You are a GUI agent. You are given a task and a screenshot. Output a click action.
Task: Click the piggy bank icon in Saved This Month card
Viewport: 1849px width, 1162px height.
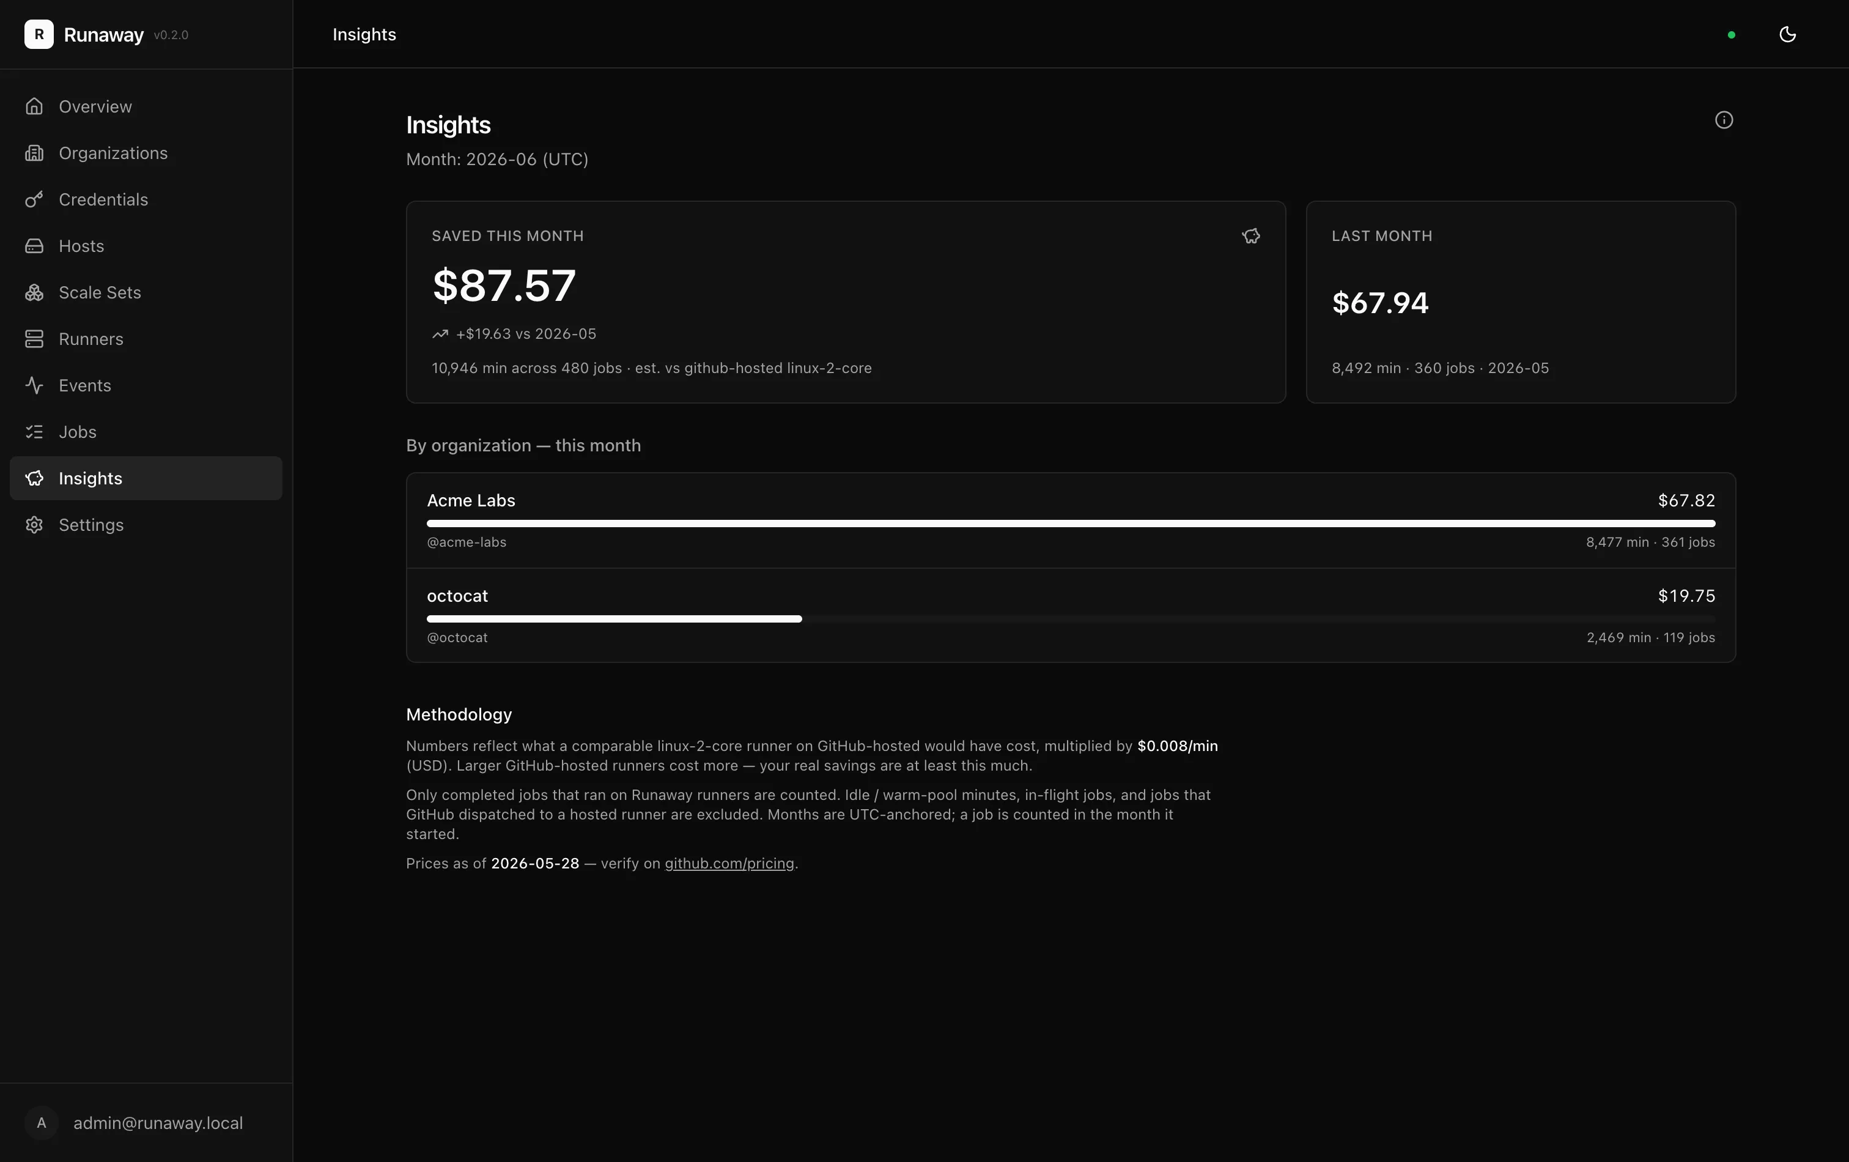point(1251,236)
